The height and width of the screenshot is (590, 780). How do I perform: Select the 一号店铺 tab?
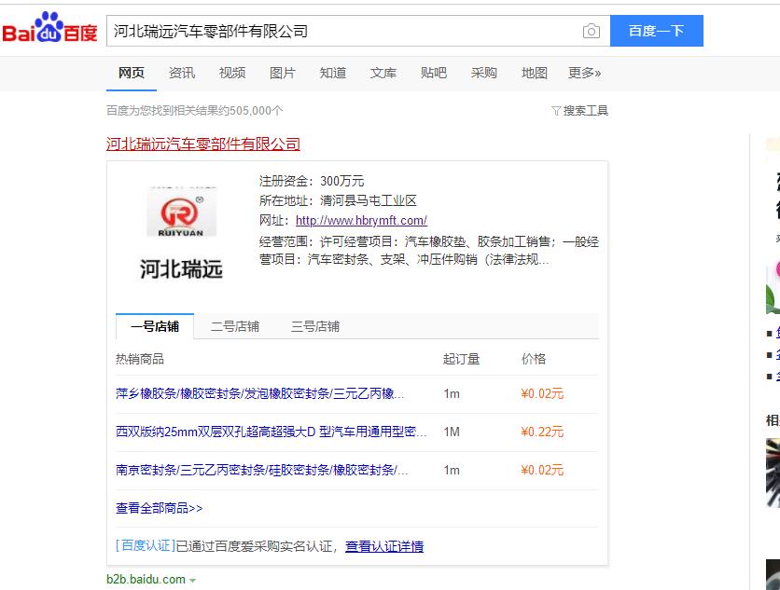(x=155, y=326)
